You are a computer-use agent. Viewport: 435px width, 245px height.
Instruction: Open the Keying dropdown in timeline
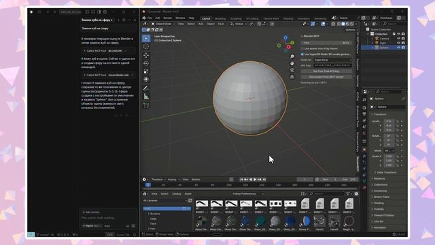(173, 180)
